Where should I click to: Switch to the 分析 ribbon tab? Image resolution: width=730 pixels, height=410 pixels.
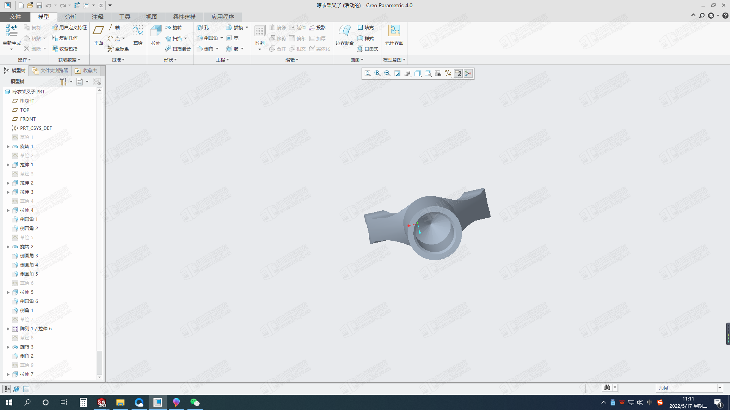(71, 17)
